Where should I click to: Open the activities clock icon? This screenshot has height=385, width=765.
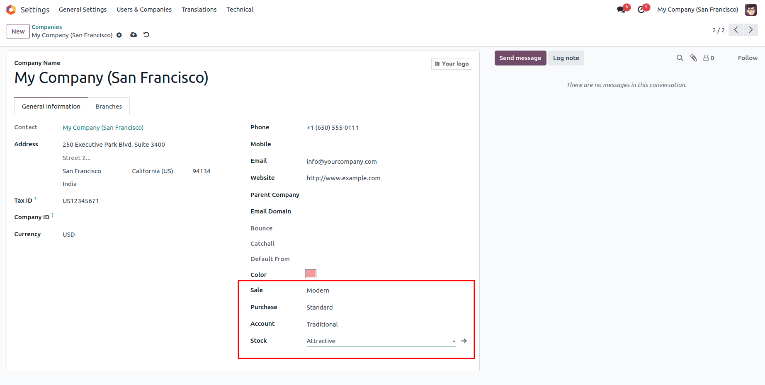pos(641,10)
